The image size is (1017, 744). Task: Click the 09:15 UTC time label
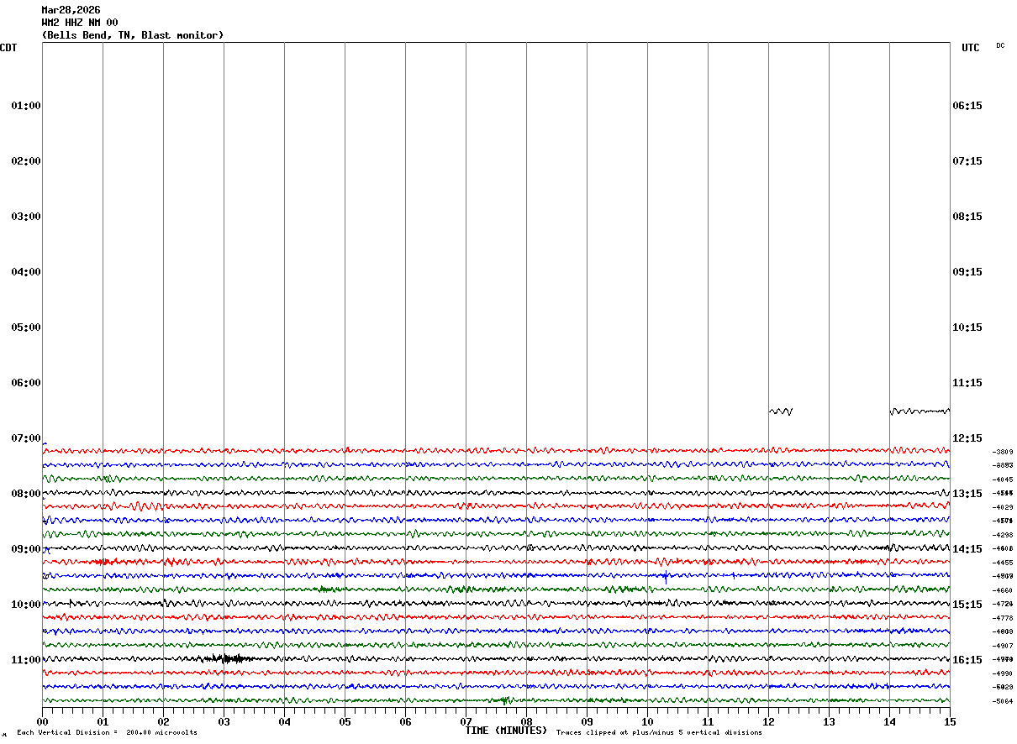(x=967, y=272)
